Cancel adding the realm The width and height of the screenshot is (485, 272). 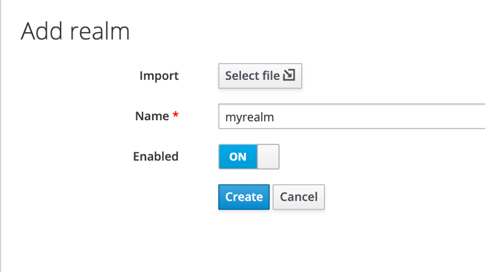click(299, 197)
